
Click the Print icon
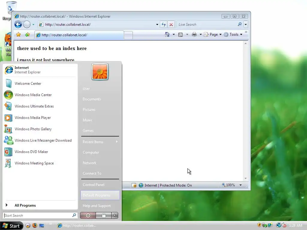click(x=194, y=35)
